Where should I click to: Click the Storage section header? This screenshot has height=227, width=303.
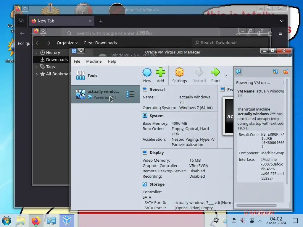157,184
